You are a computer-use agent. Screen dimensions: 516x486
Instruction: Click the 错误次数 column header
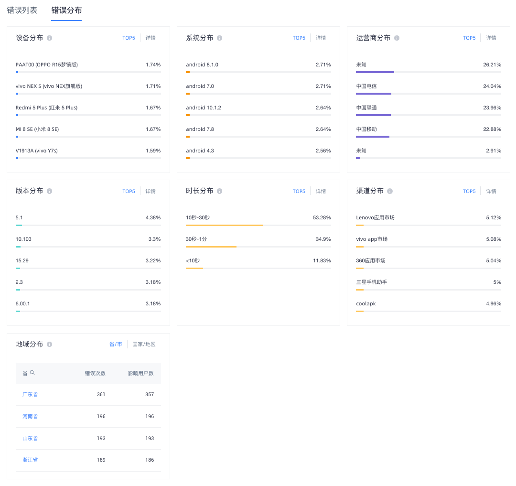[95, 374]
